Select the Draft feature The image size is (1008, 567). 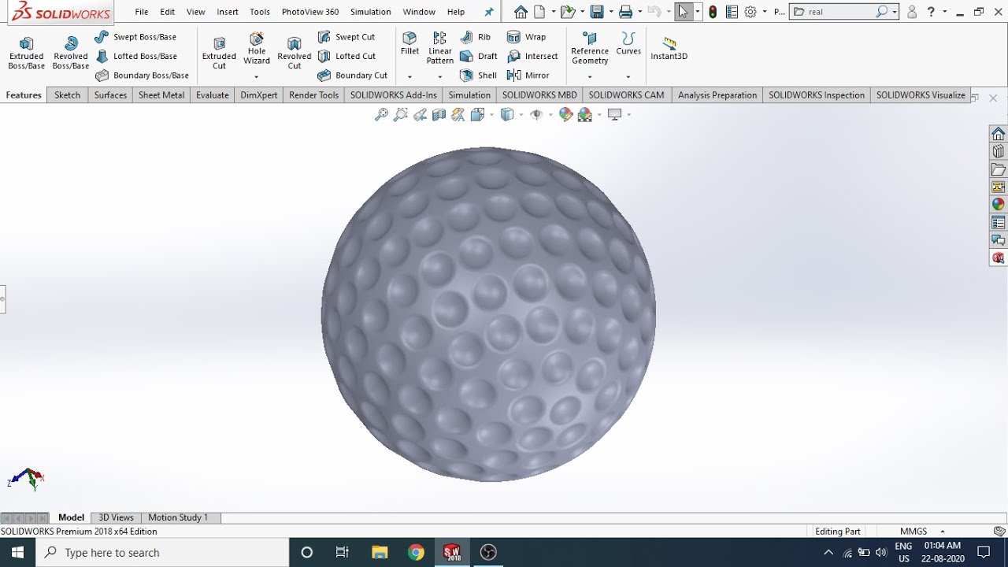click(x=478, y=56)
